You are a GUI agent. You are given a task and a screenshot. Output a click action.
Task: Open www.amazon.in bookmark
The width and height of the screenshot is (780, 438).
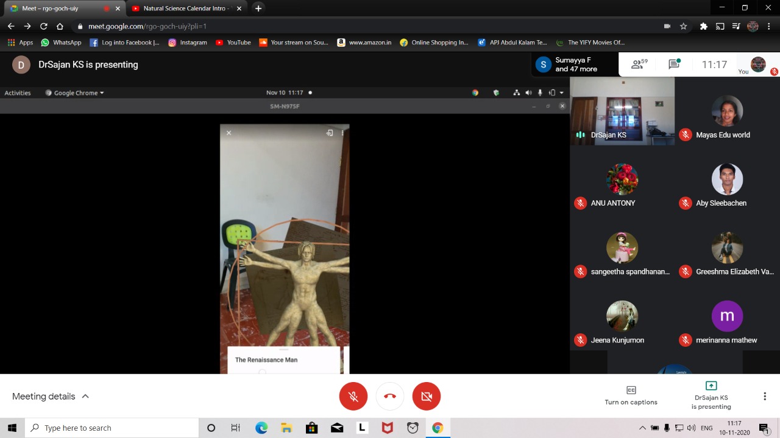point(364,43)
